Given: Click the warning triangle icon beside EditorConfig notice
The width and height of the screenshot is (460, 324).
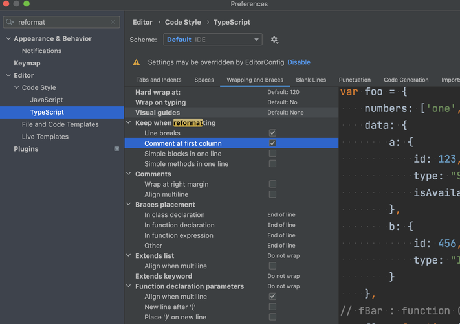Looking at the screenshot, I should tap(136, 62).
